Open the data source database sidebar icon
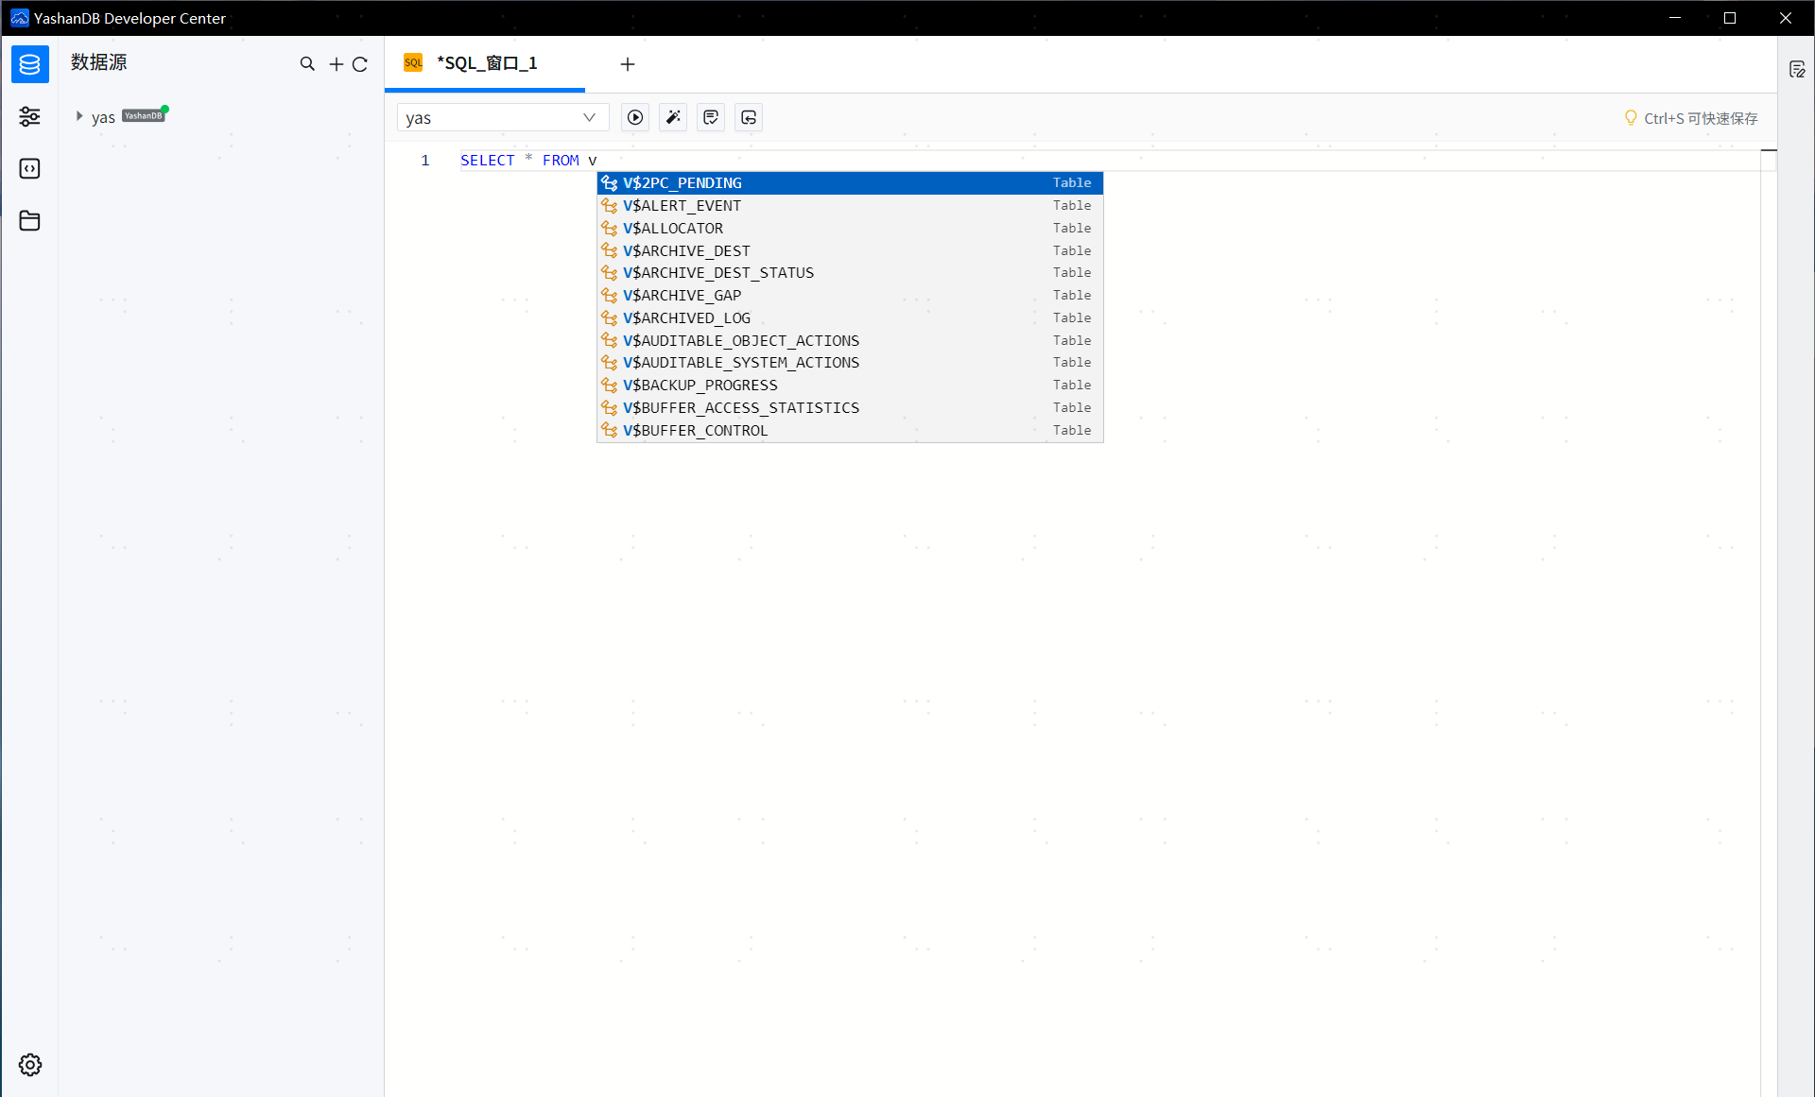1815x1097 pixels. (29, 64)
